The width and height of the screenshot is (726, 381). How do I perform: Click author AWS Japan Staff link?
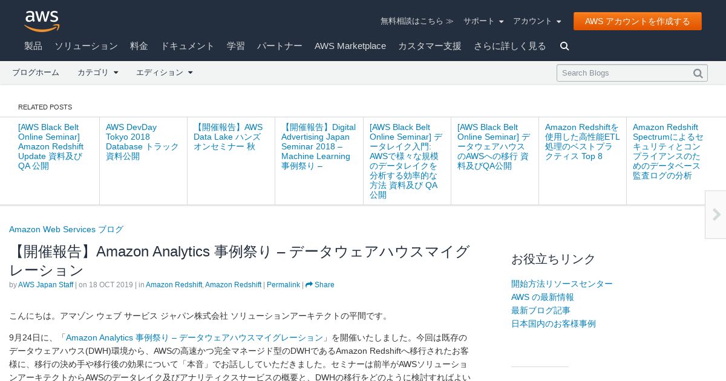(x=45, y=285)
